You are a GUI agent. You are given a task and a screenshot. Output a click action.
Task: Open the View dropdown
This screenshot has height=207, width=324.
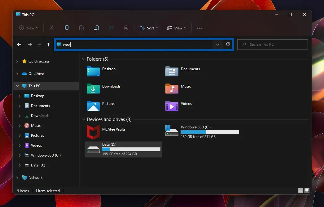coord(176,28)
